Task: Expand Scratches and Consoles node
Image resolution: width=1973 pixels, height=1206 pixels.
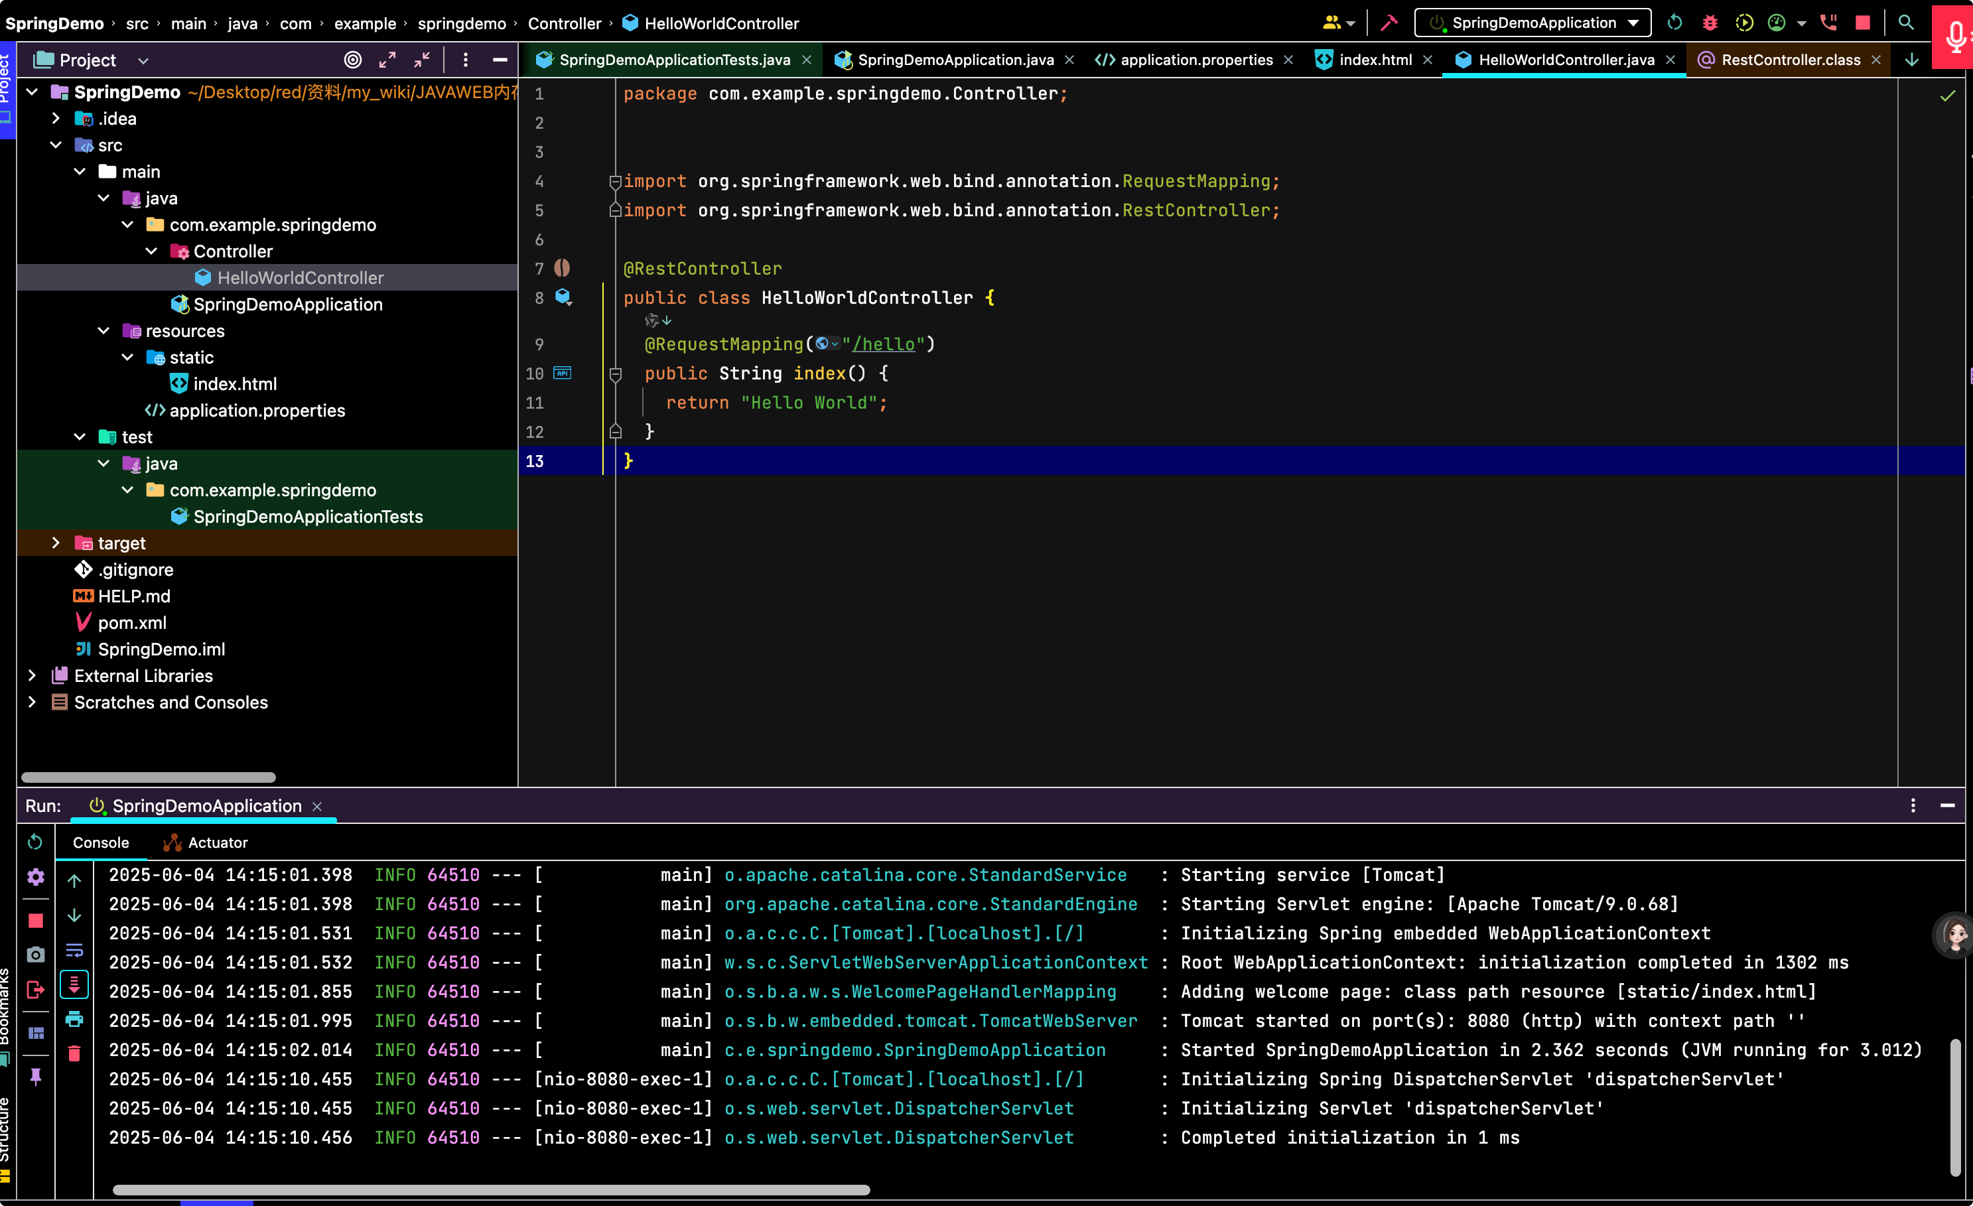Action: click(x=32, y=703)
